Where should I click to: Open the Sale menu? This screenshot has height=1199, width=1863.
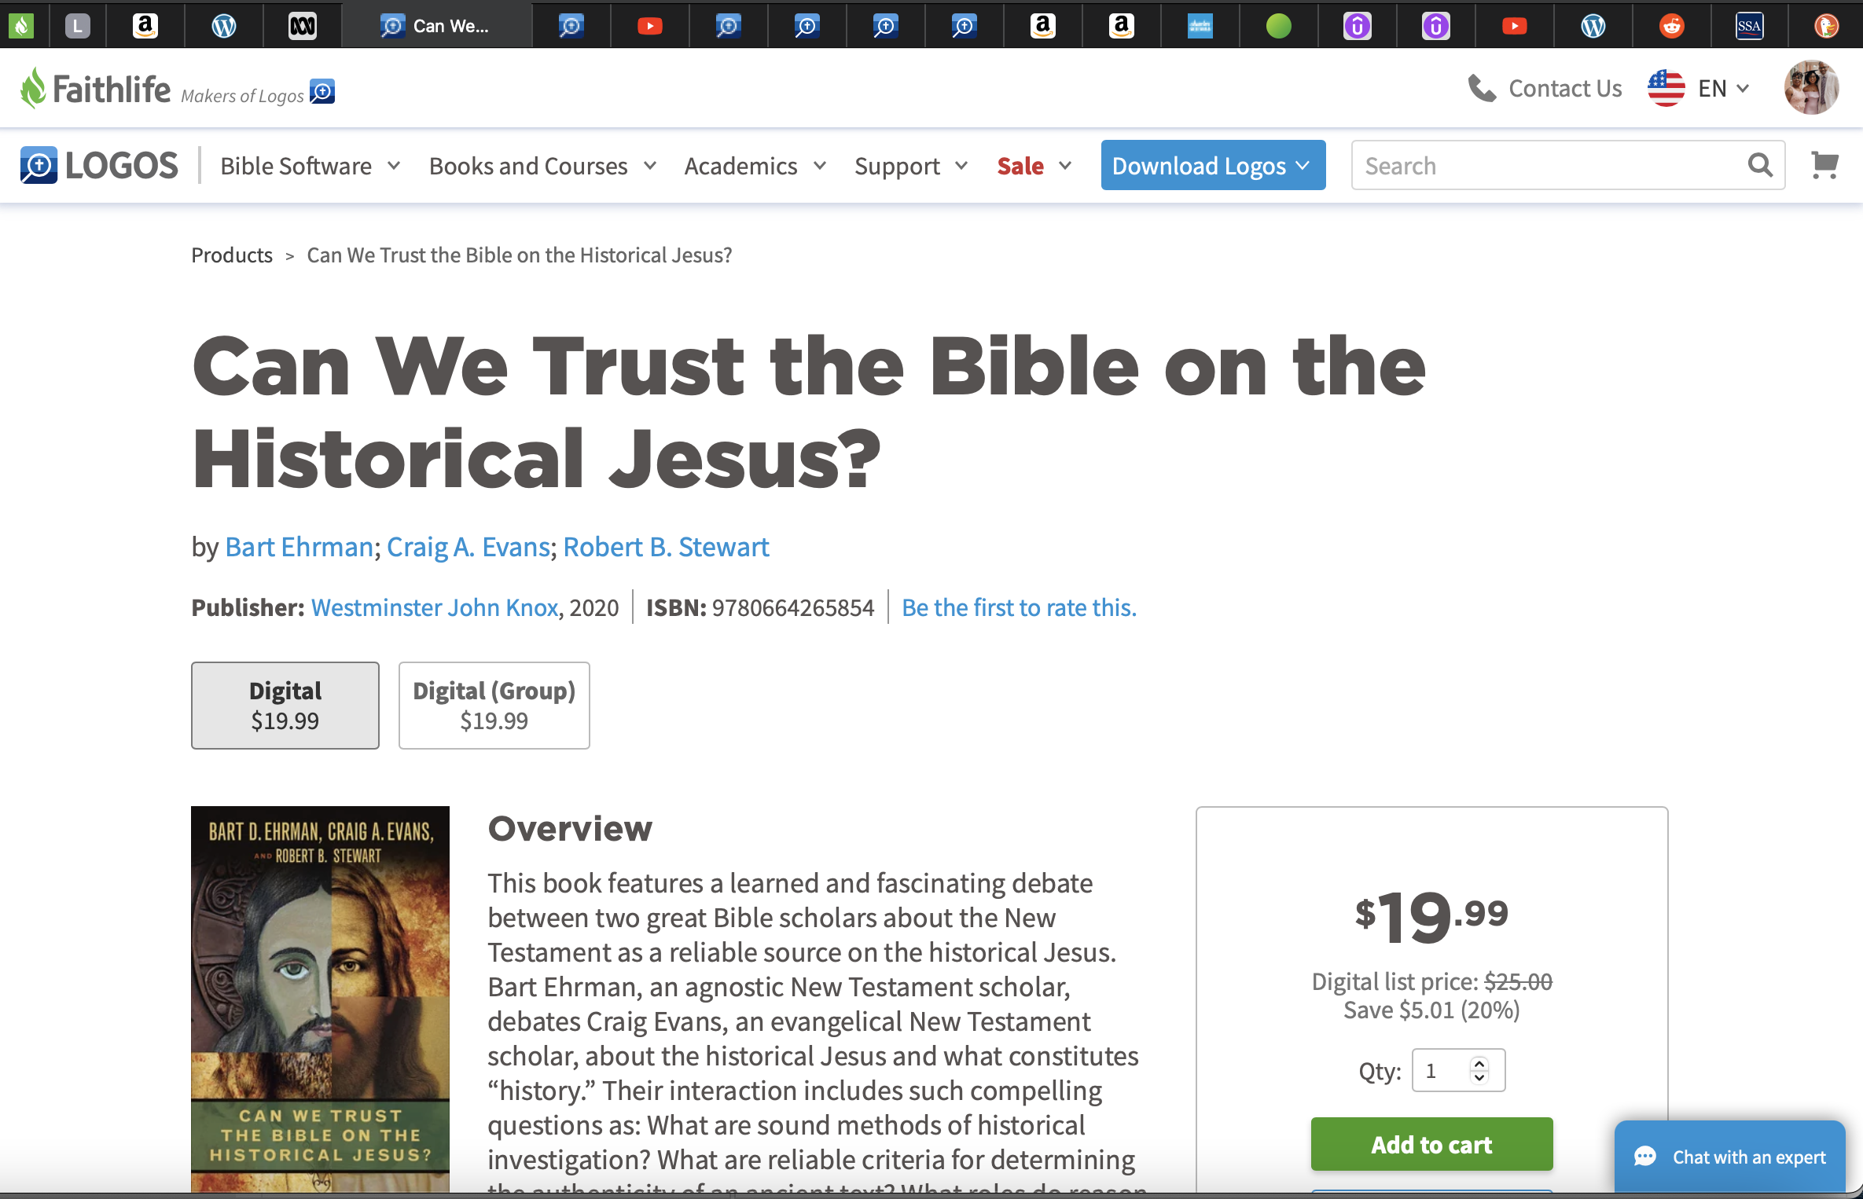[x=1034, y=166]
